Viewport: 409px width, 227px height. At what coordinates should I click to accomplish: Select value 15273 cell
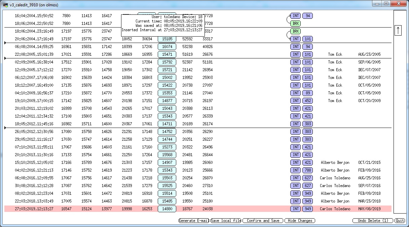(x=167, y=147)
